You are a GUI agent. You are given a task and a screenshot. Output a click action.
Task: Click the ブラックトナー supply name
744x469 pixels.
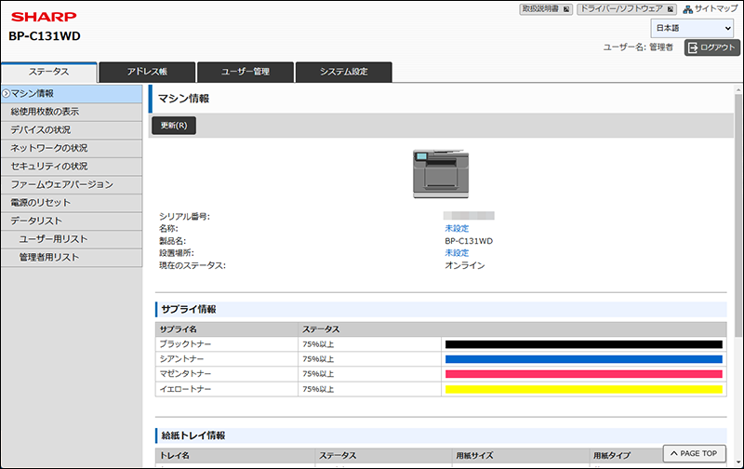point(185,344)
